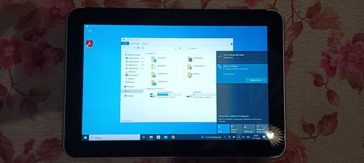Toggle the Airplane mode tile
The image size is (364, 163).
tap(236, 129)
